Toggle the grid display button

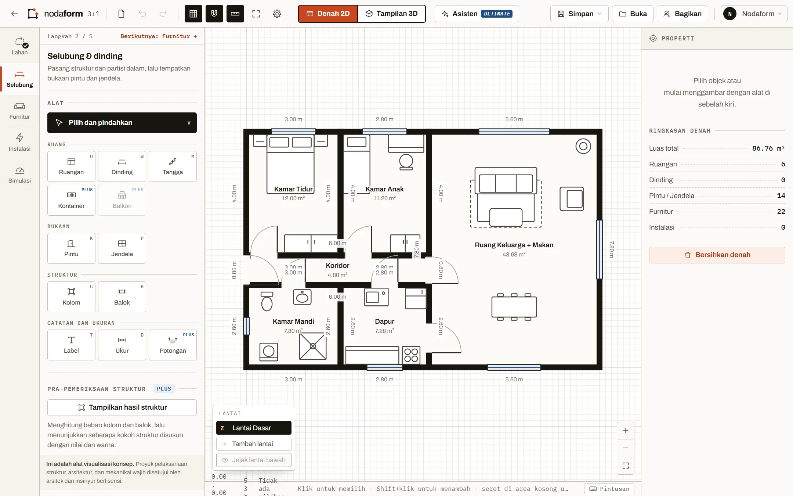[193, 14]
